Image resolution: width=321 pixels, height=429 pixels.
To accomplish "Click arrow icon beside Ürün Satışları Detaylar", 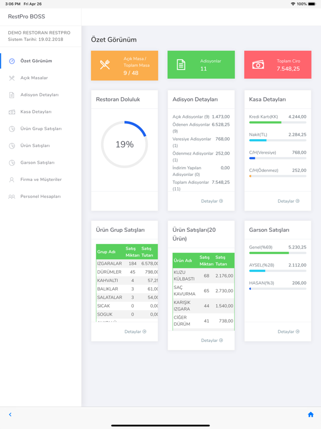I will [221, 340].
